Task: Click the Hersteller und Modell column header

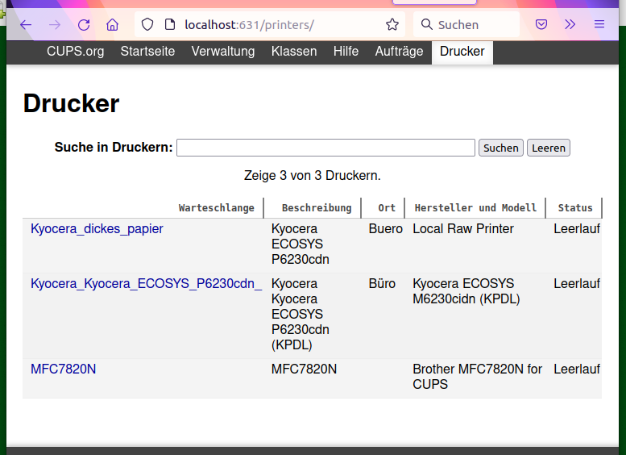Action: (475, 208)
